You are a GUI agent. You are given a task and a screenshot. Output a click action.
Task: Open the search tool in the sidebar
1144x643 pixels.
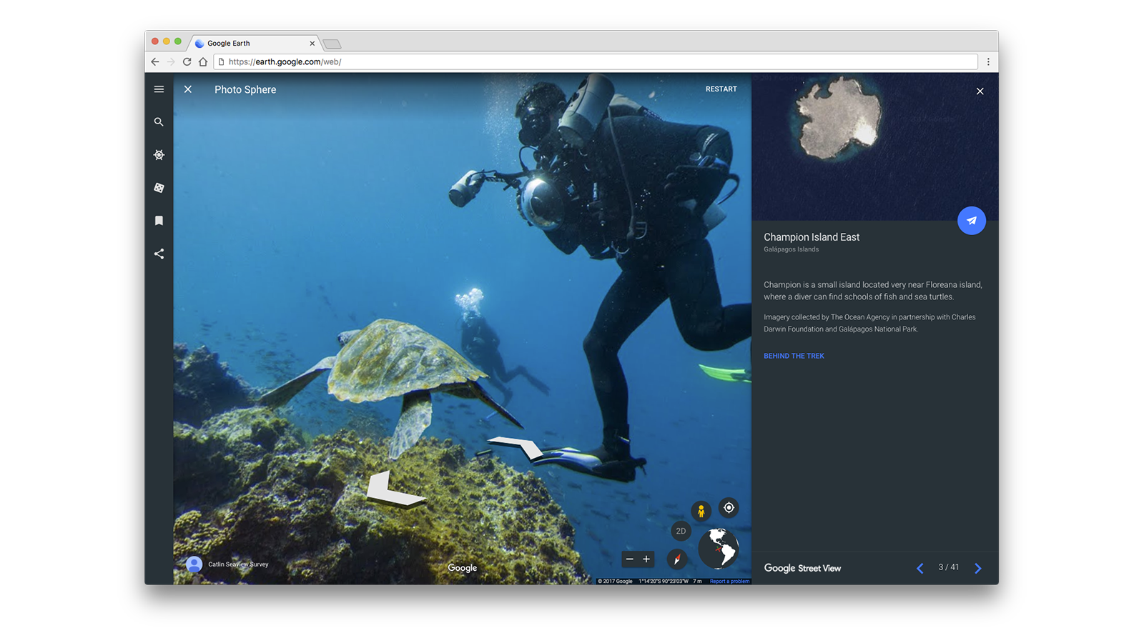pos(159,122)
